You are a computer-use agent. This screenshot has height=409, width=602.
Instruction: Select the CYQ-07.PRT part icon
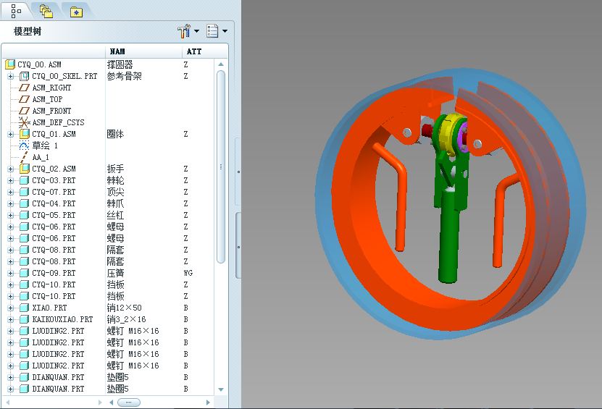click(x=25, y=192)
